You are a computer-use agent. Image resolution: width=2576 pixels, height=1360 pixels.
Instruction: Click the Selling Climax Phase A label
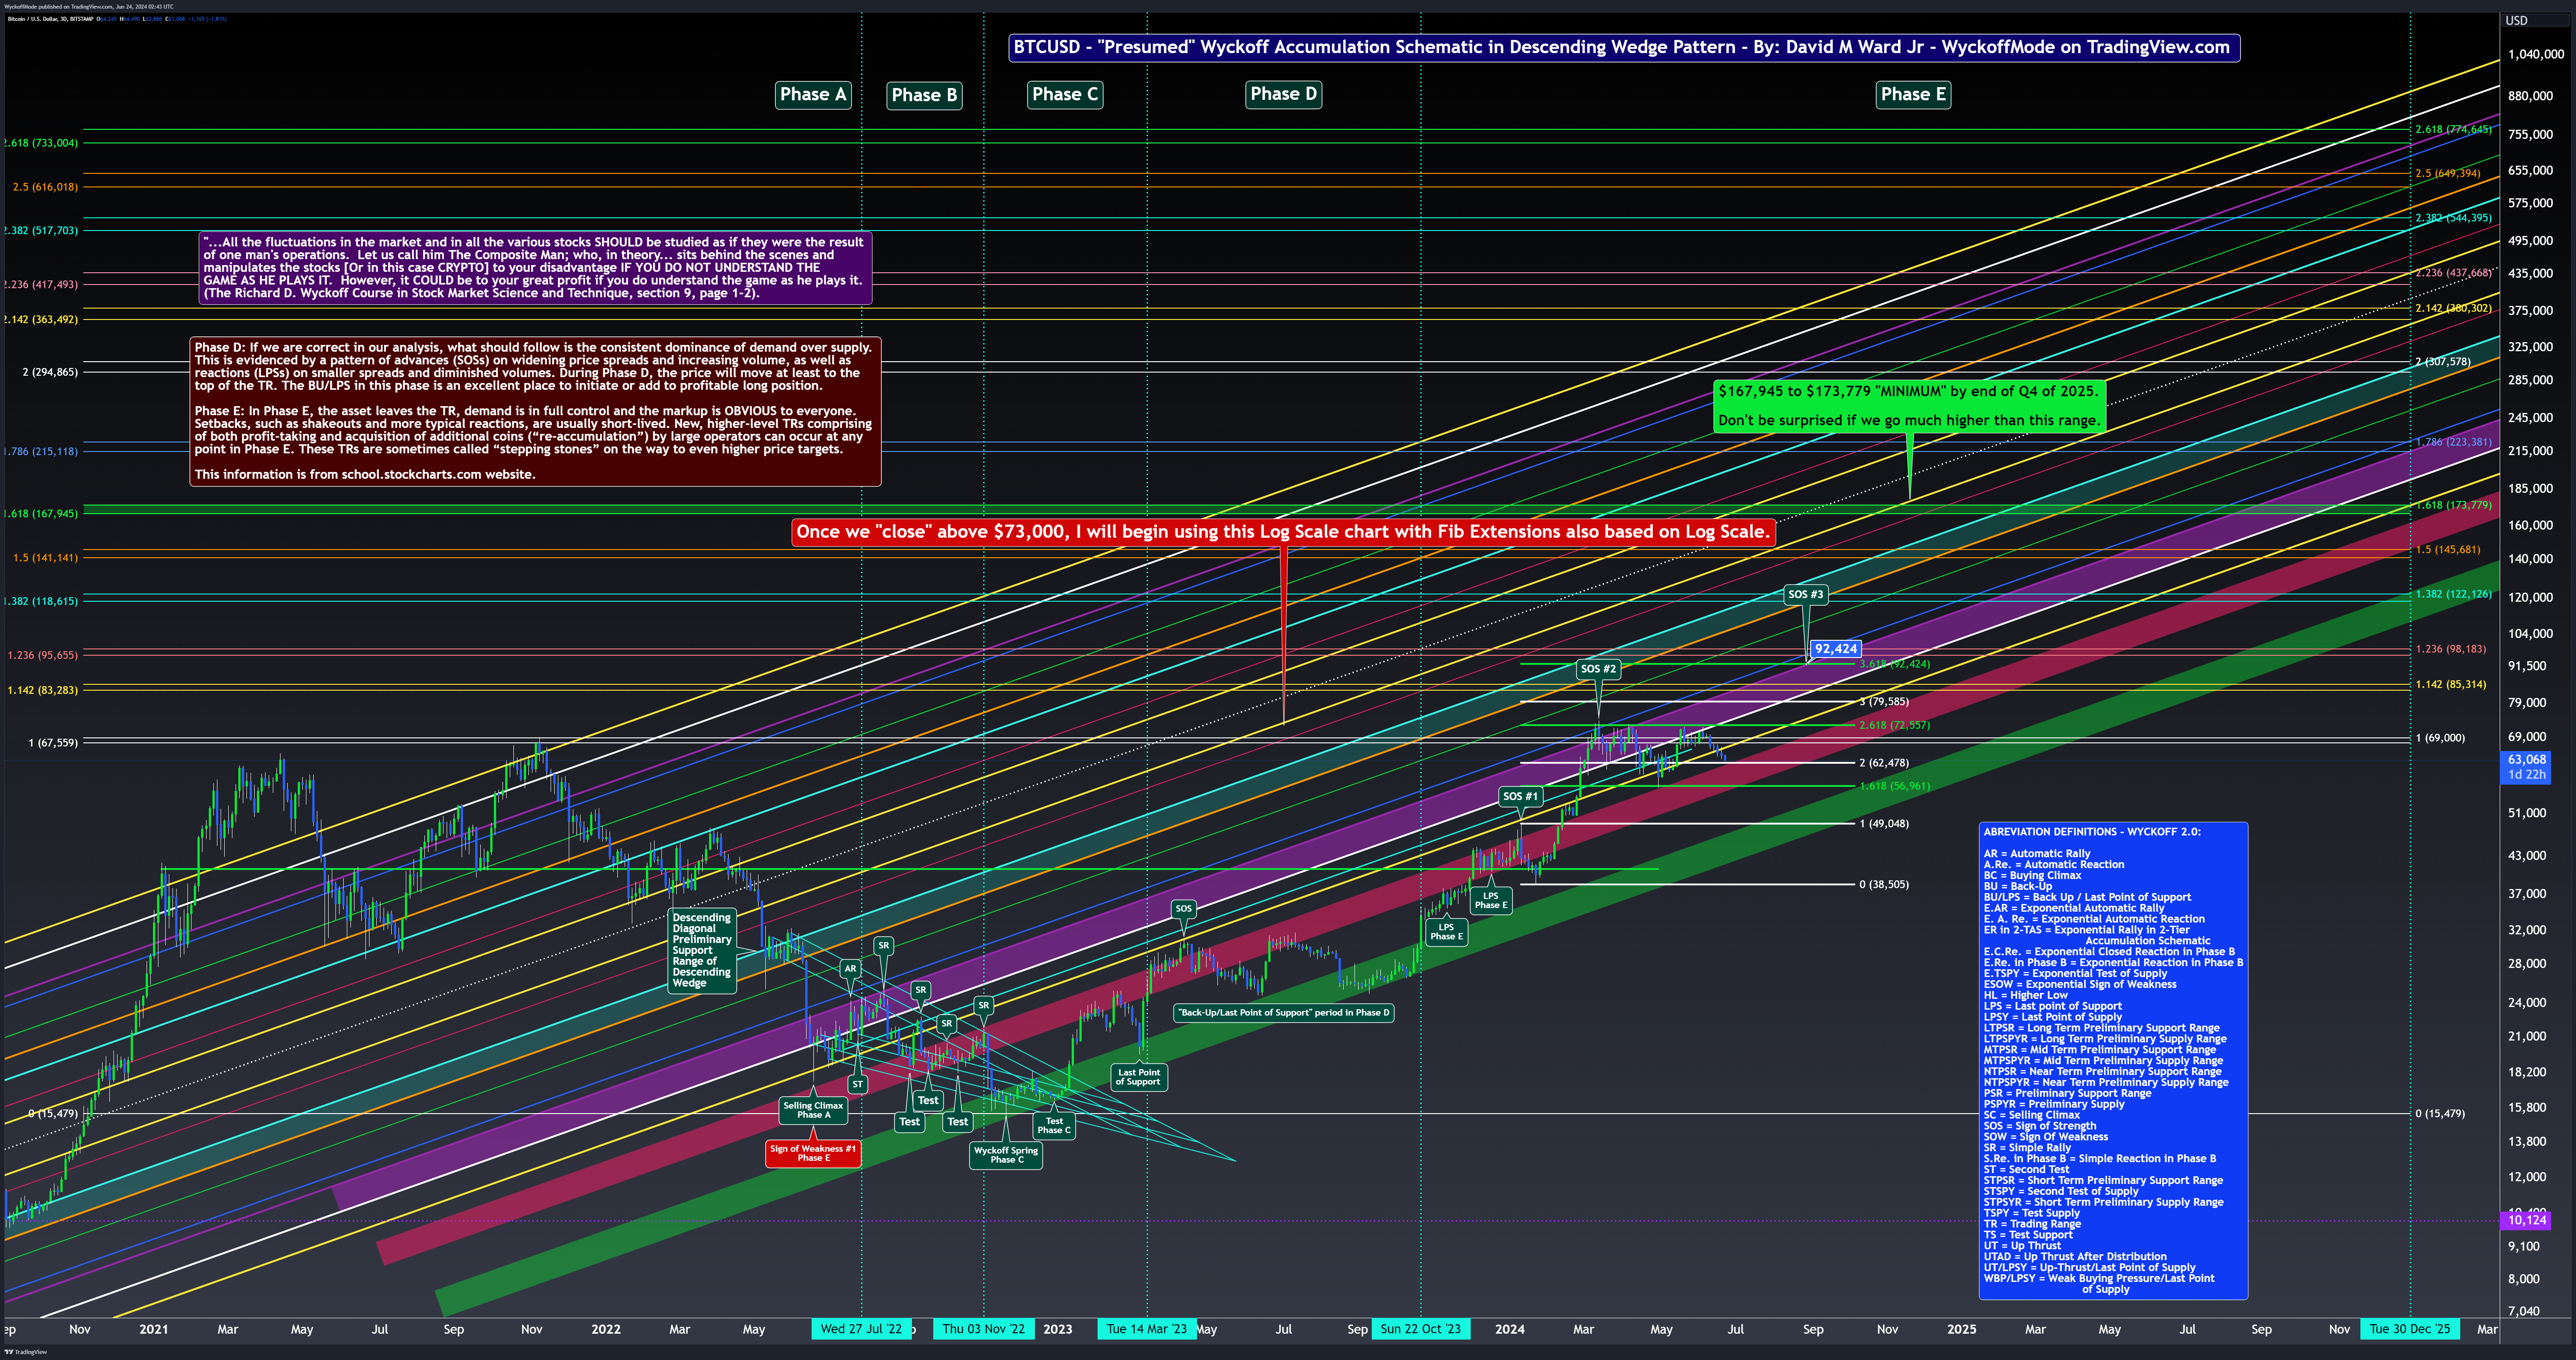[813, 1110]
